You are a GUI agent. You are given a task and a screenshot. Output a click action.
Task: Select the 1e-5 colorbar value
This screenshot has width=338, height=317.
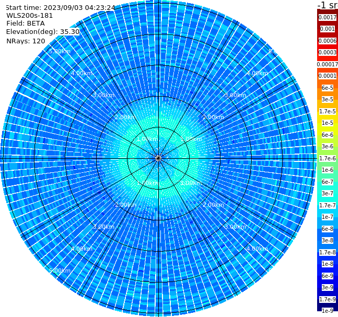click(328, 123)
